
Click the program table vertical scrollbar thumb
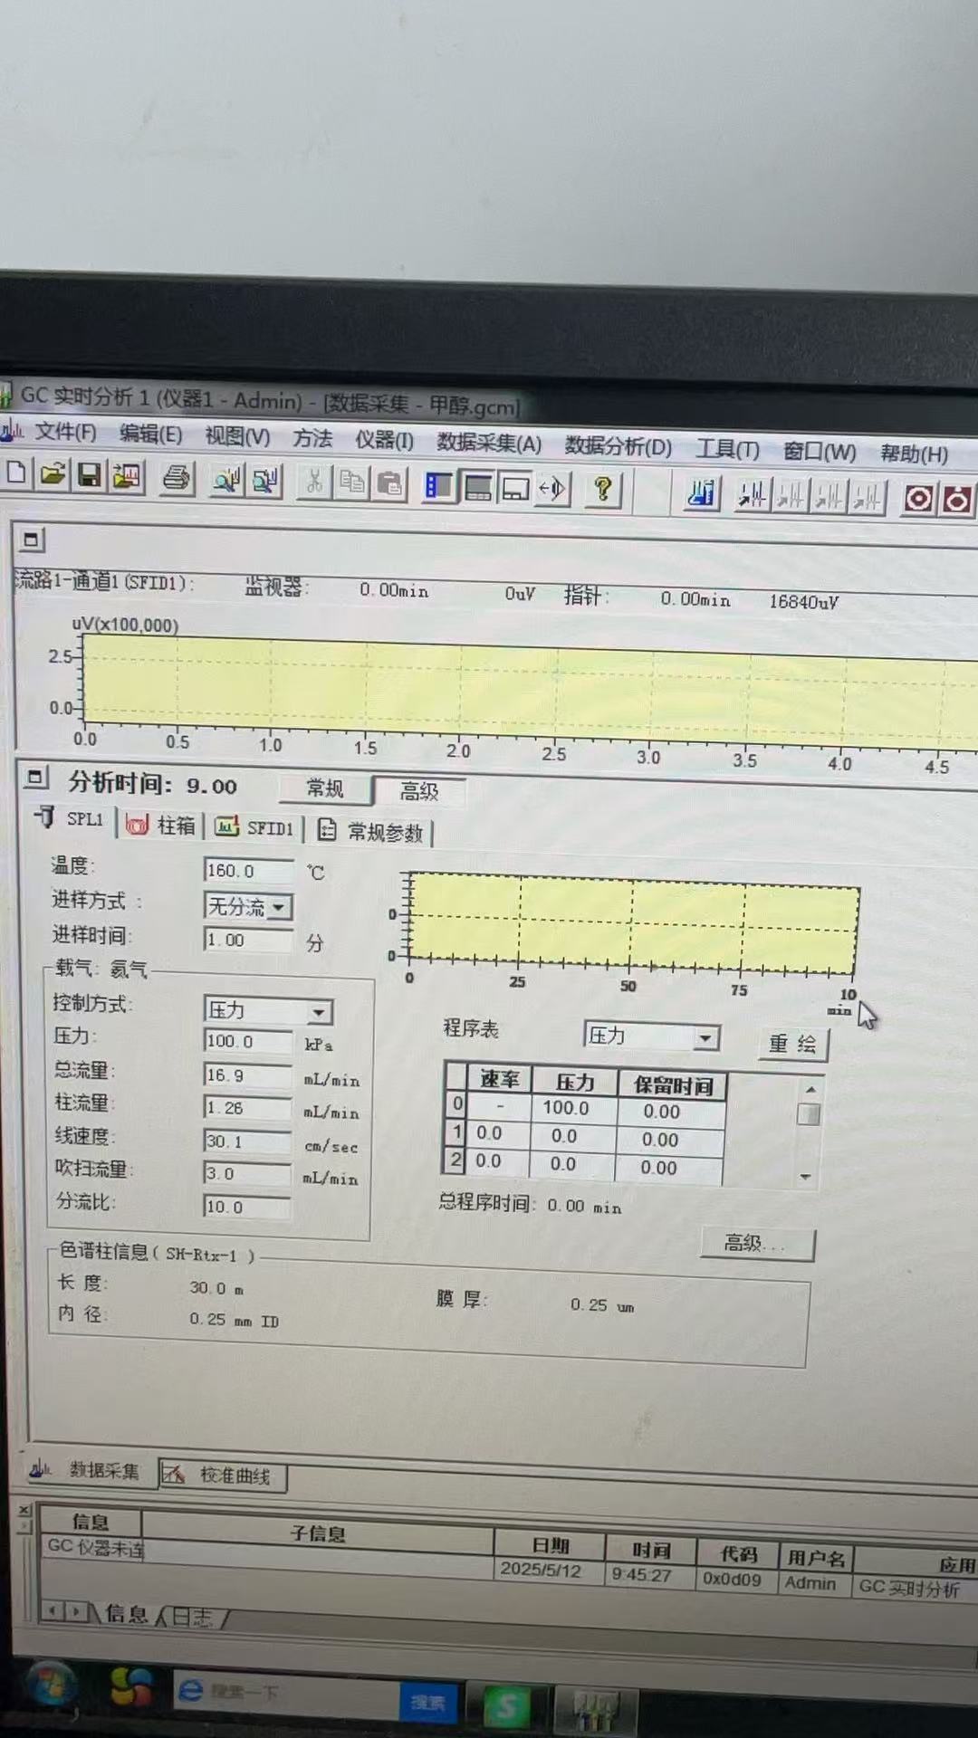click(x=809, y=1114)
